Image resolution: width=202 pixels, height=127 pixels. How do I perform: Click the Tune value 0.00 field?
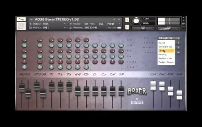tap(148, 23)
